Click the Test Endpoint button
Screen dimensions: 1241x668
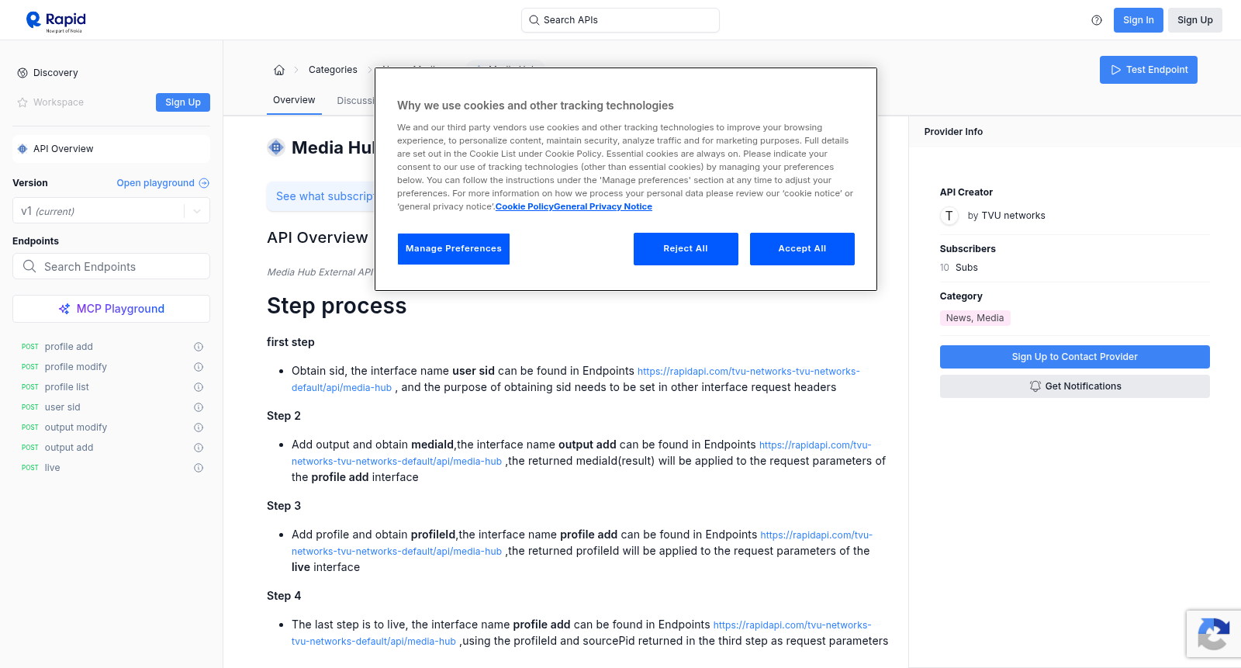pos(1149,70)
